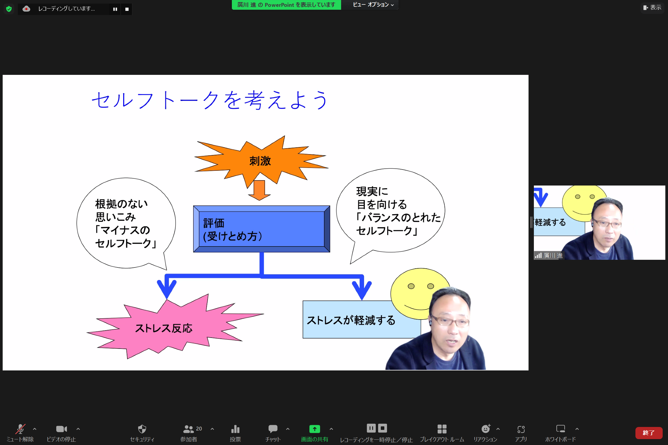Stop recording from top recording bar
668x445 pixels.
point(127,9)
